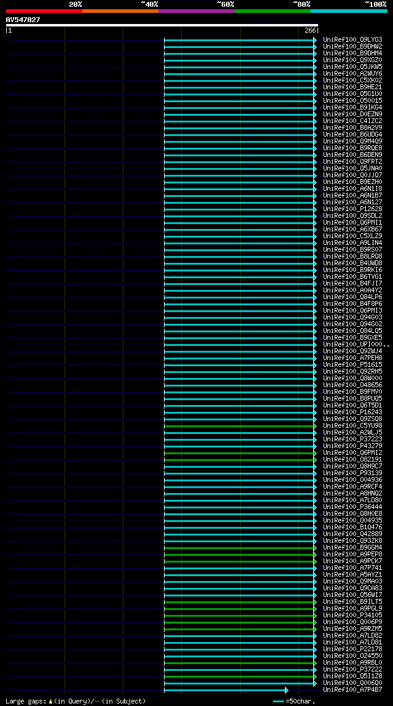The image size is (393, 706).
Task: Click truncated label UniRef100_UPI000..
Action: (356, 345)
